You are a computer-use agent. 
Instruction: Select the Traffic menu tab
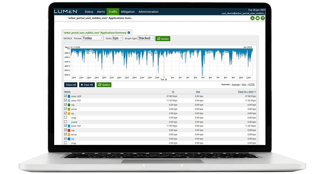[113, 12]
